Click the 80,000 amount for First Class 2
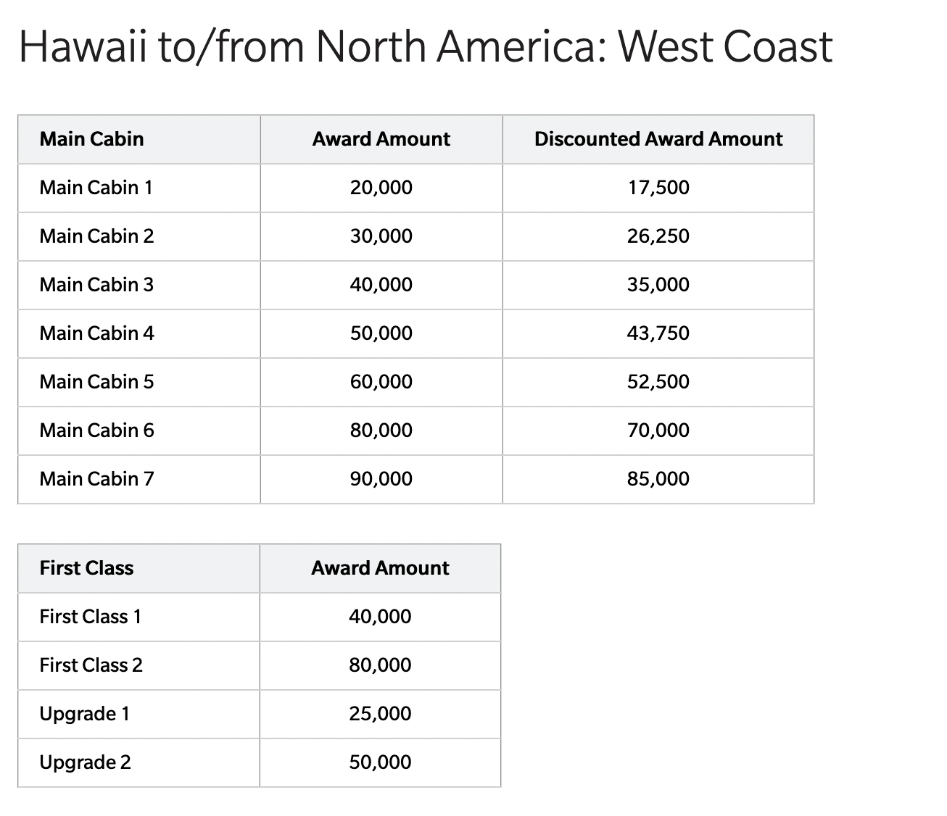Screen dimensions: 947x816 coord(380,665)
